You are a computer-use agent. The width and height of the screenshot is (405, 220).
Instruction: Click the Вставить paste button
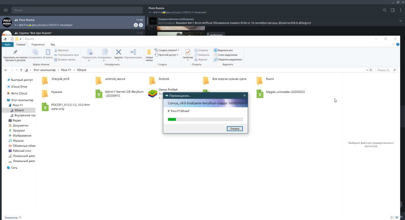tap(48, 54)
